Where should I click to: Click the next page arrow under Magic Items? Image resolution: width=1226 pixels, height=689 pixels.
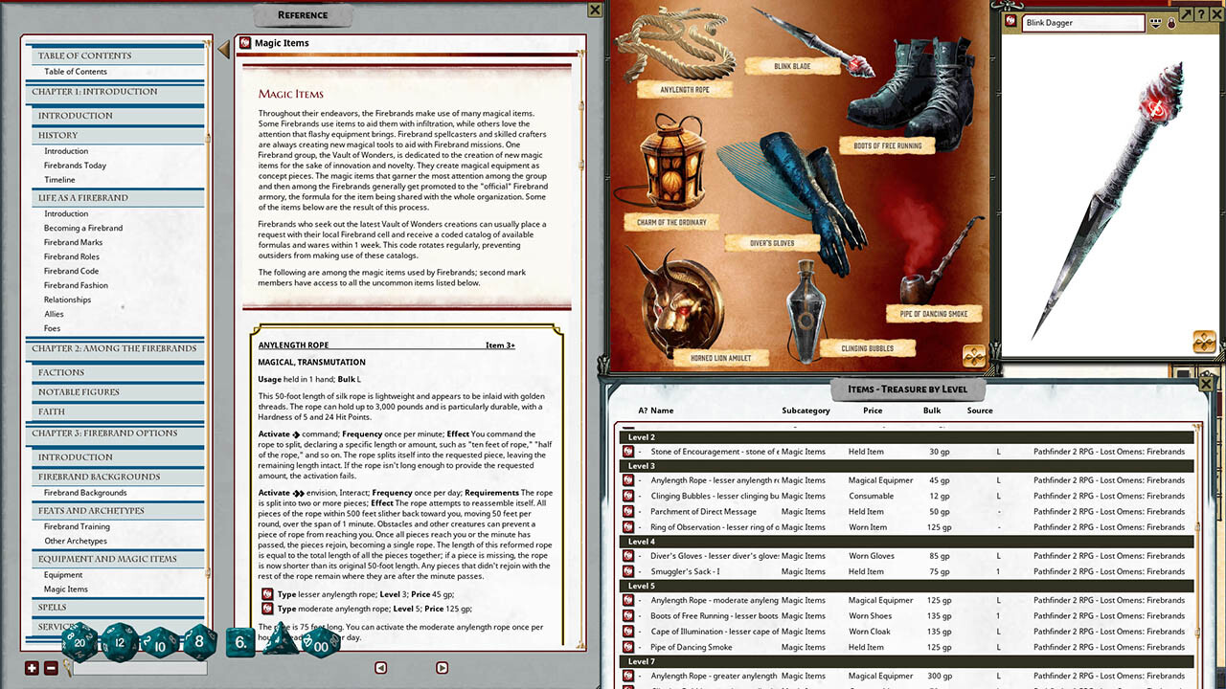pos(442,667)
